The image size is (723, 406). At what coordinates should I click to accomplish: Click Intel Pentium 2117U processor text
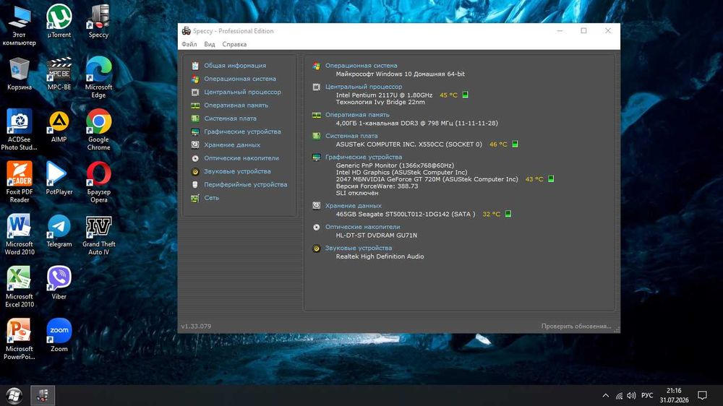pos(384,95)
